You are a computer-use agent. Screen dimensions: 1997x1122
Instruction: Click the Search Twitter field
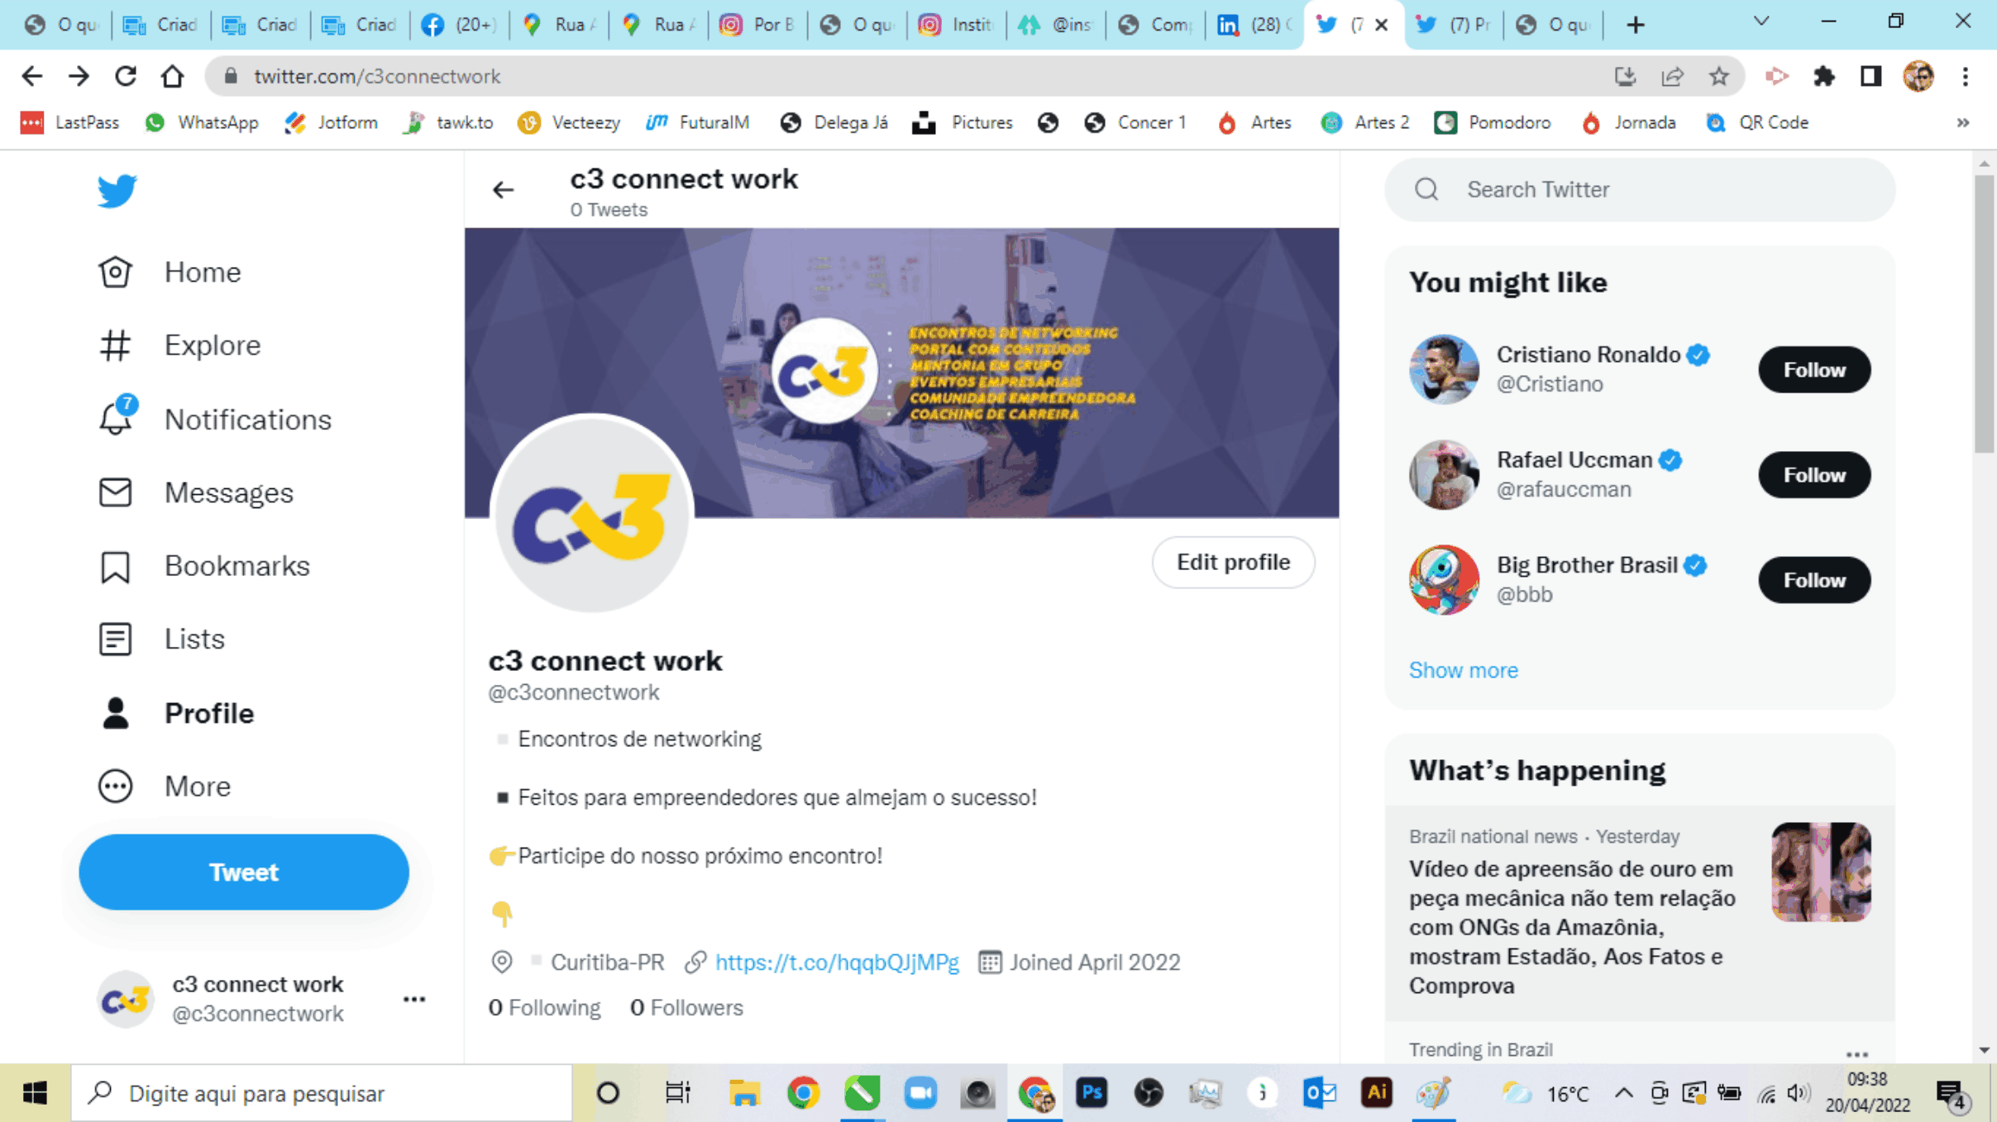pos(1640,189)
